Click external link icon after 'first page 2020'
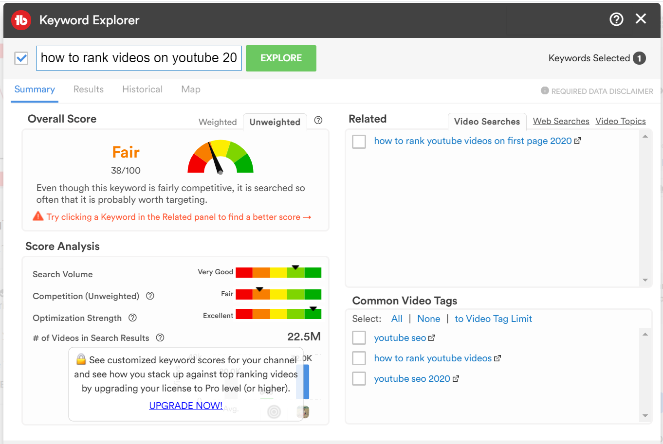This screenshot has width=663, height=444. [x=578, y=141]
